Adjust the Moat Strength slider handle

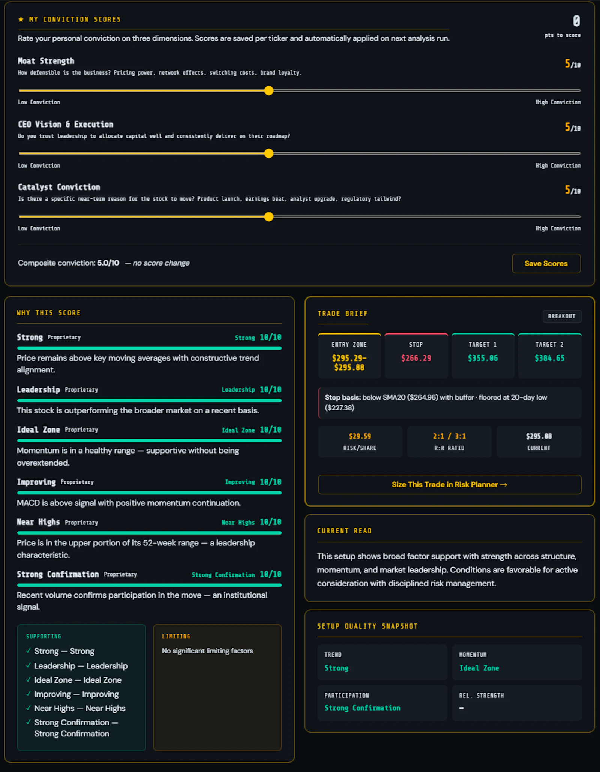[269, 90]
